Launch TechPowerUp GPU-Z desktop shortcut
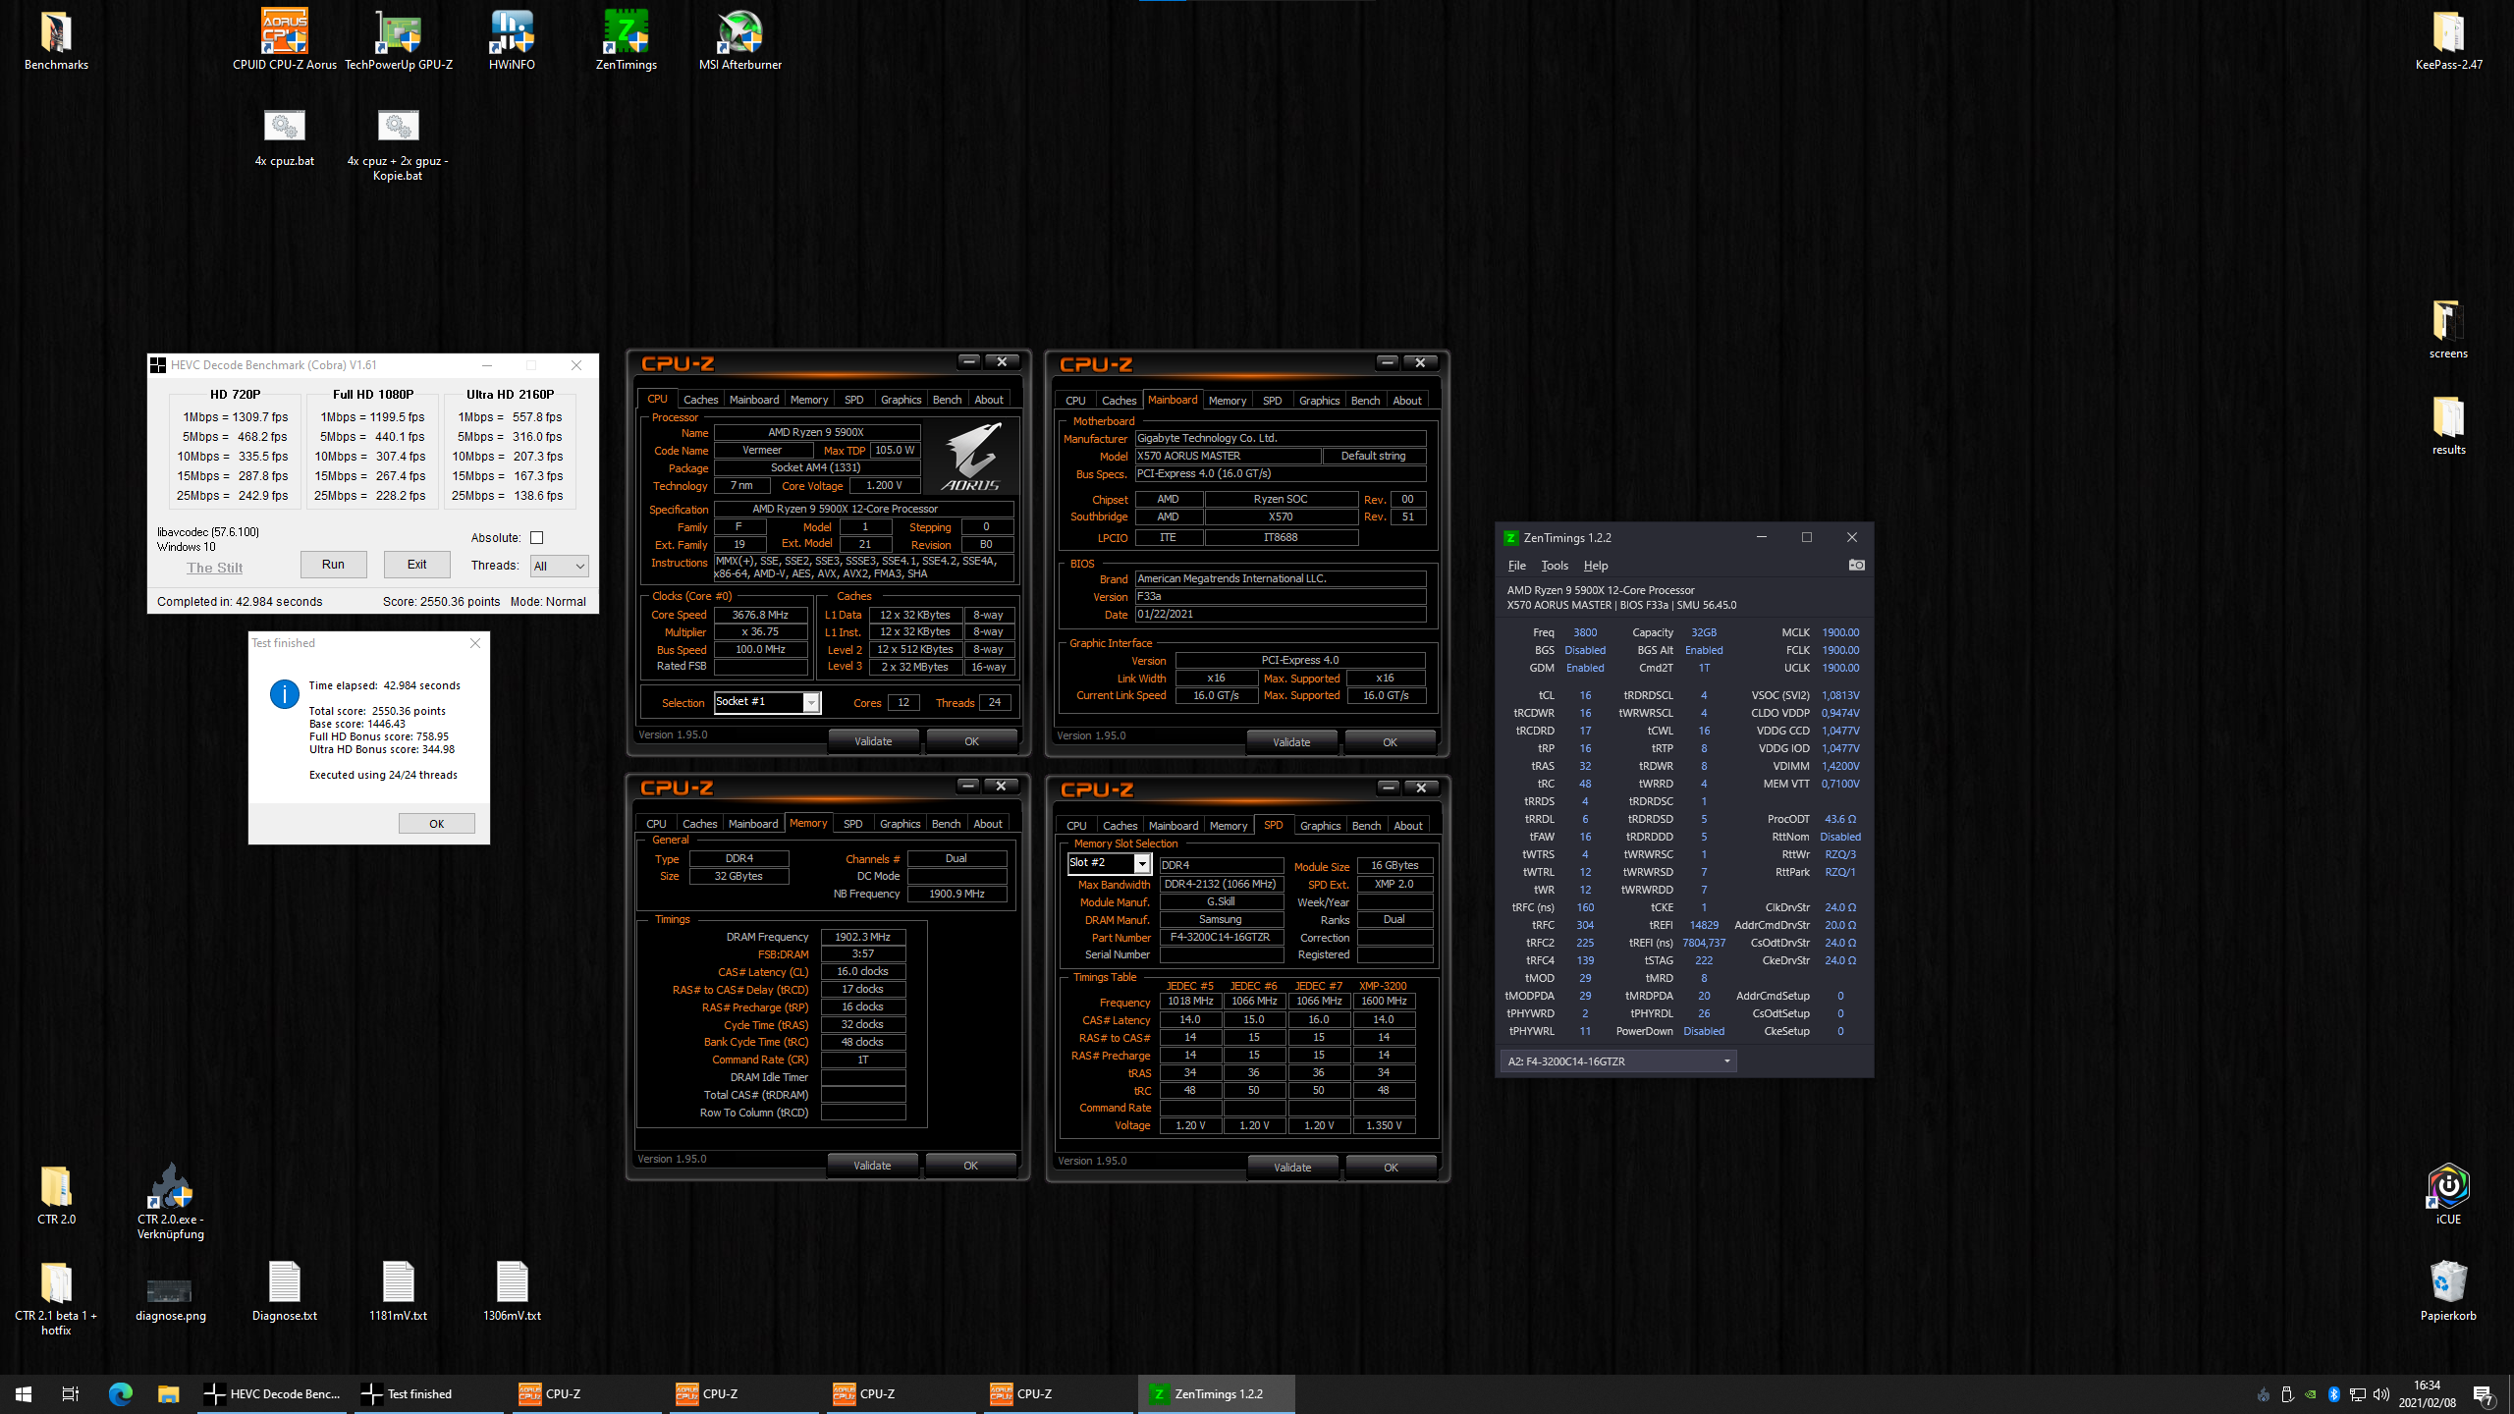 point(399,39)
